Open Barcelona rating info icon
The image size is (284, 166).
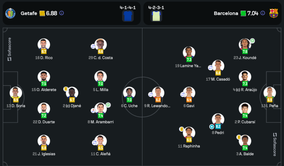pyautogui.click(x=263, y=13)
